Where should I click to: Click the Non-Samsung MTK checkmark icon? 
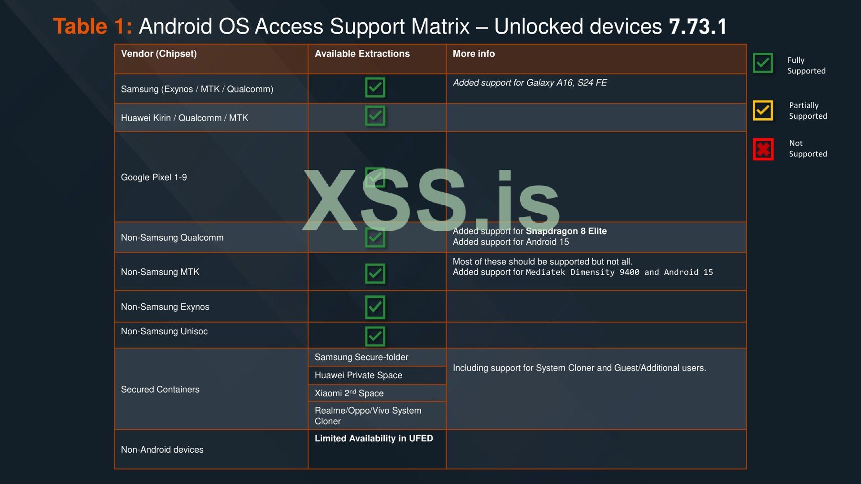[376, 273]
